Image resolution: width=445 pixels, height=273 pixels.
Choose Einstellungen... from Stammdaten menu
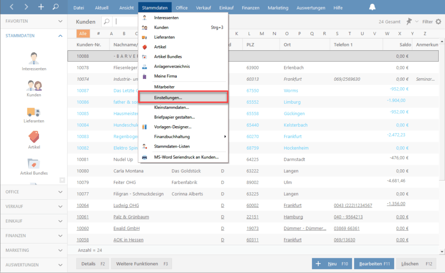(x=183, y=98)
